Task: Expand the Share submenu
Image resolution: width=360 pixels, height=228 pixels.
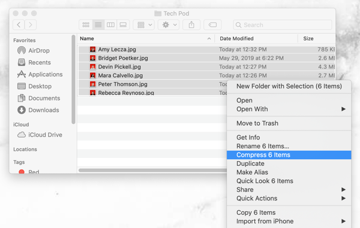Action: click(x=289, y=190)
